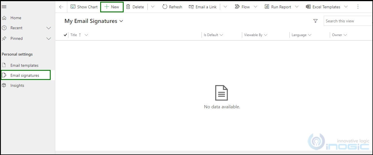The image size is (373, 155).
Task: Create a New email signature
Action: coord(112,7)
